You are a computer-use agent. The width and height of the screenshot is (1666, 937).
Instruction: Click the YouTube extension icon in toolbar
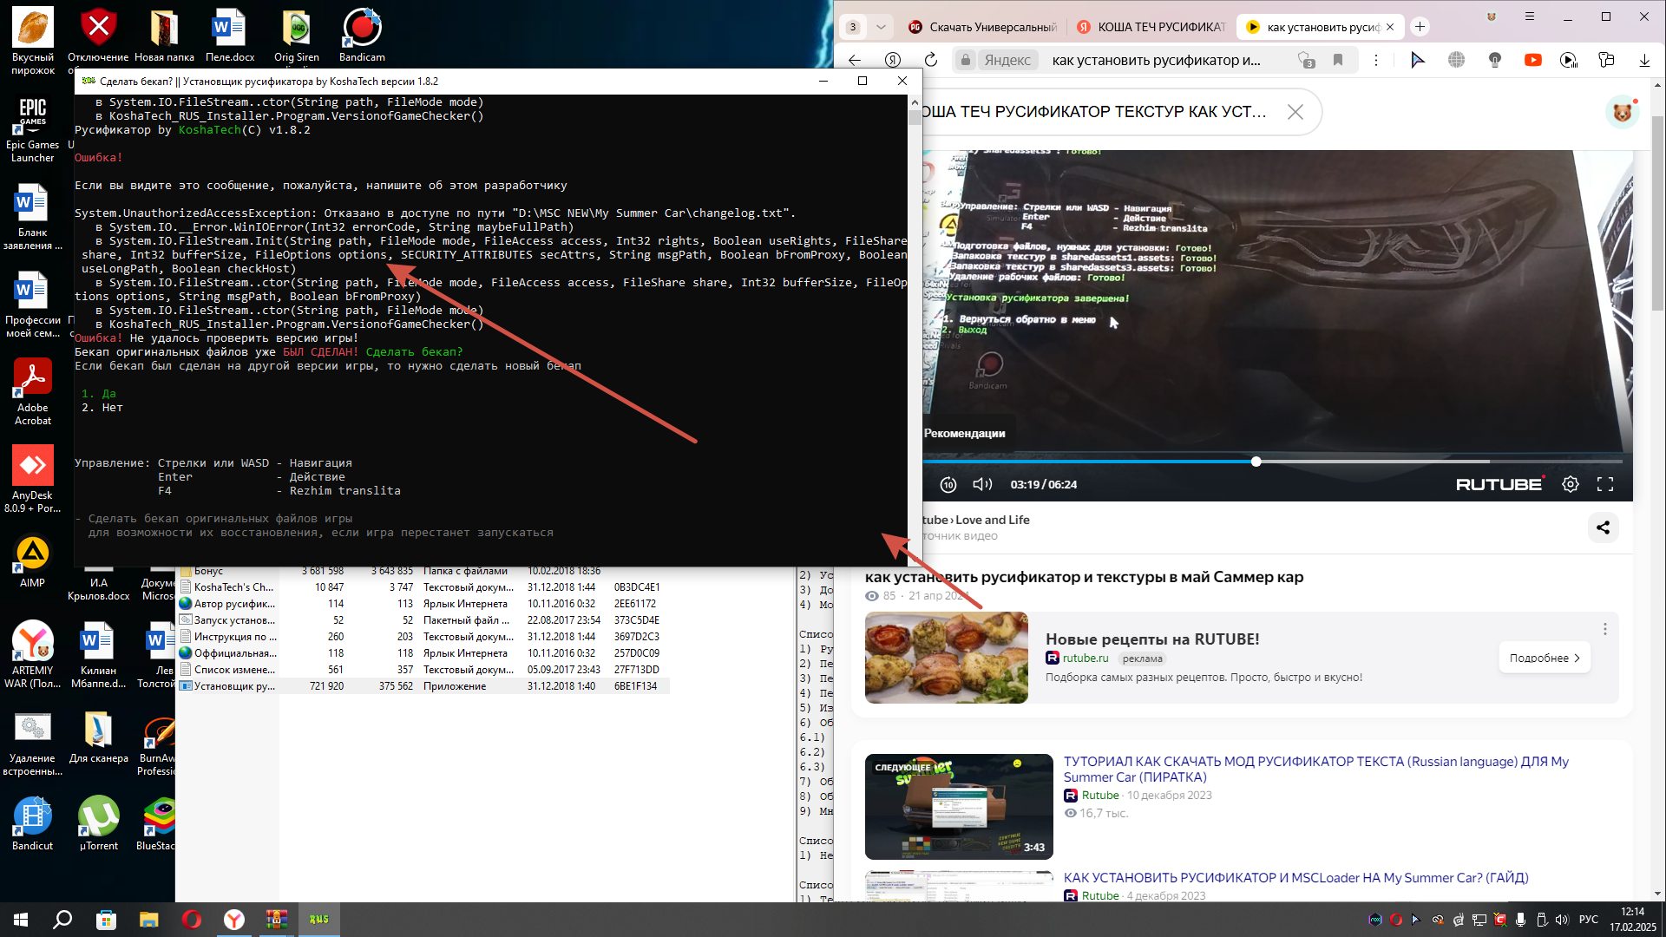click(1533, 60)
